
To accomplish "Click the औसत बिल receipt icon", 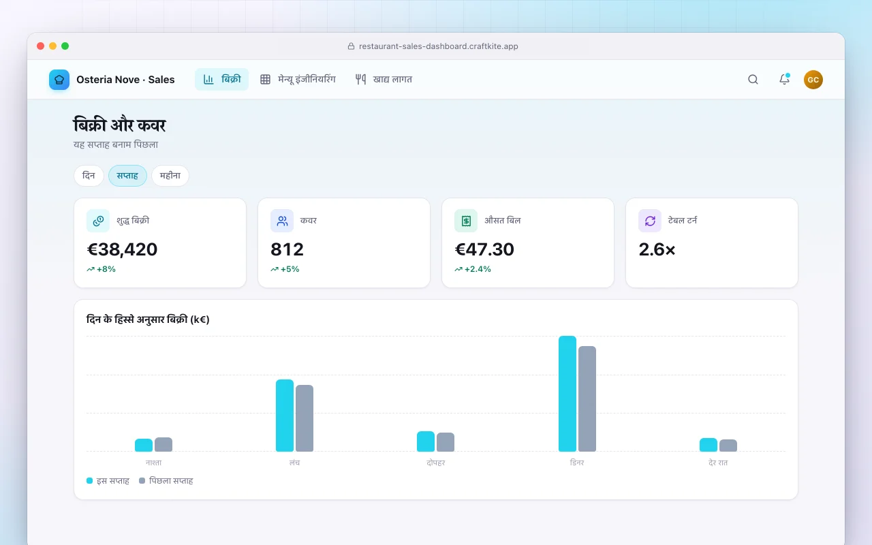I will pos(466,221).
